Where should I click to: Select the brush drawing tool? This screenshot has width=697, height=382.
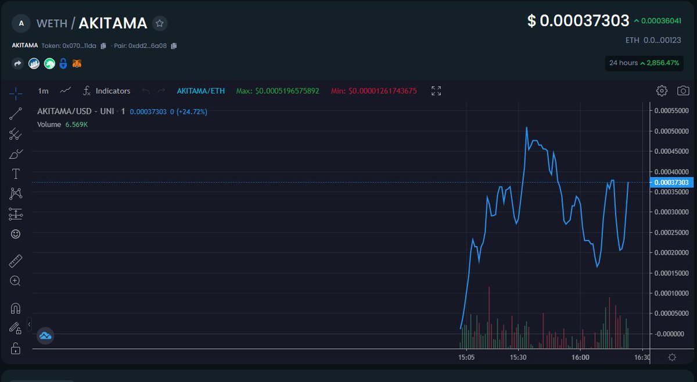16,154
